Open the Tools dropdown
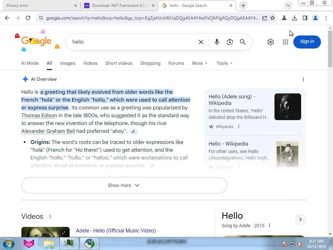Viewport: 333px width, 250px height. (x=224, y=63)
